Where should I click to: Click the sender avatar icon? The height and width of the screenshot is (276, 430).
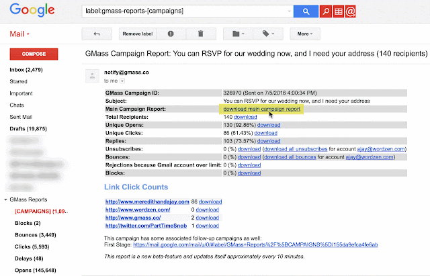click(x=92, y=76)
